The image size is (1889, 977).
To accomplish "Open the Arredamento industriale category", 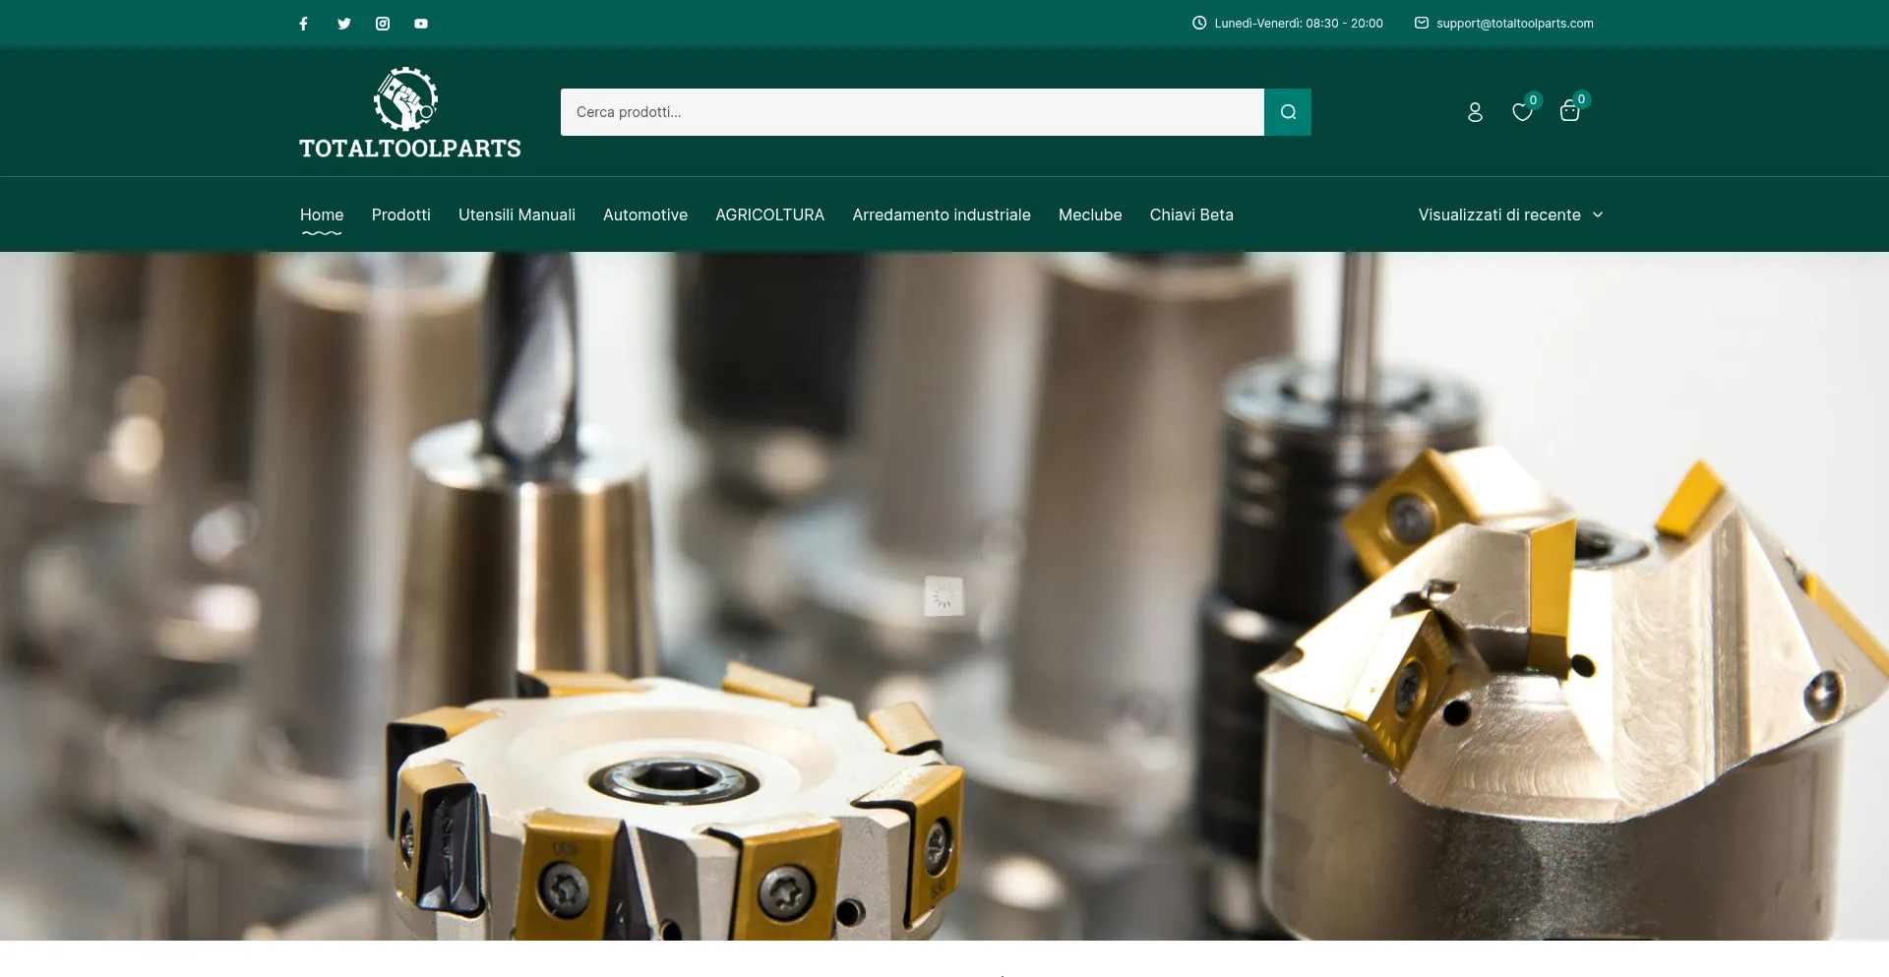I will coord(941,214).
